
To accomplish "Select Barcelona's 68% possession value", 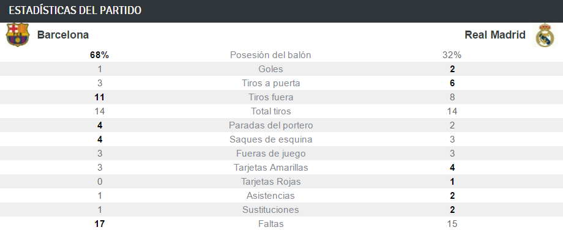I will click(x=100, y=55).
